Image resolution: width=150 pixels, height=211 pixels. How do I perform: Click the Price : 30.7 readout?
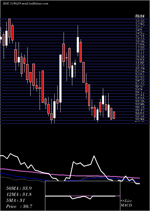coord(19,206)
